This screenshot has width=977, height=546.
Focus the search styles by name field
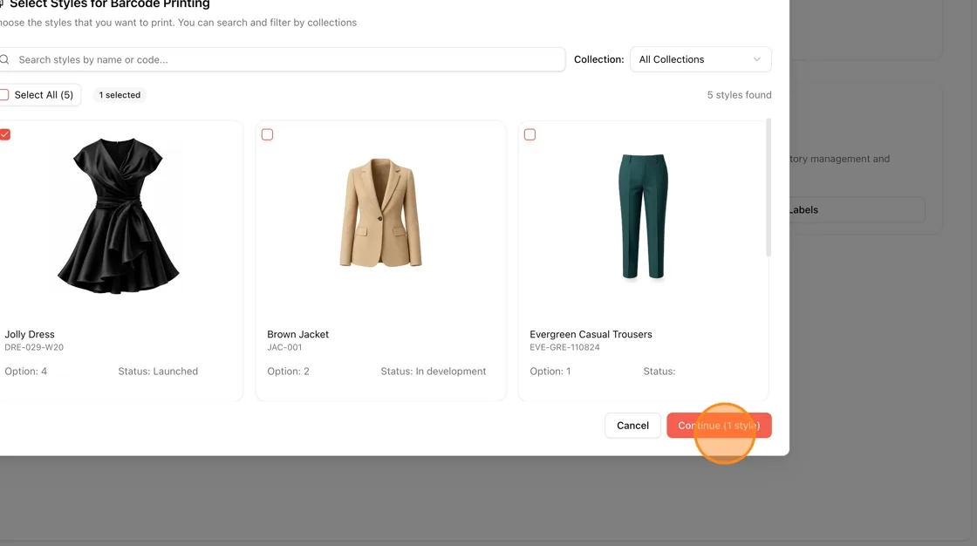pos(283,59)
